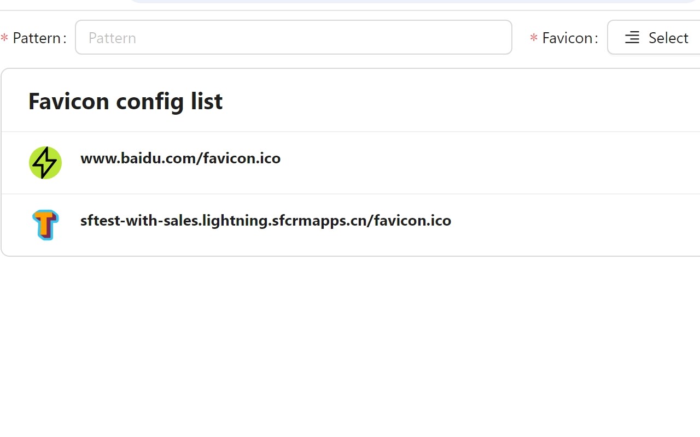The height and width of the screenshot is (437, 700).
Task: Click the orange T favicon icon
Action: tap(45, 225)
